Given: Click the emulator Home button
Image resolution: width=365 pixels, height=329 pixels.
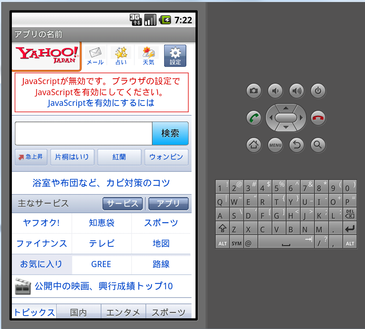Looking at the screenshot, I should pos(254,145).
